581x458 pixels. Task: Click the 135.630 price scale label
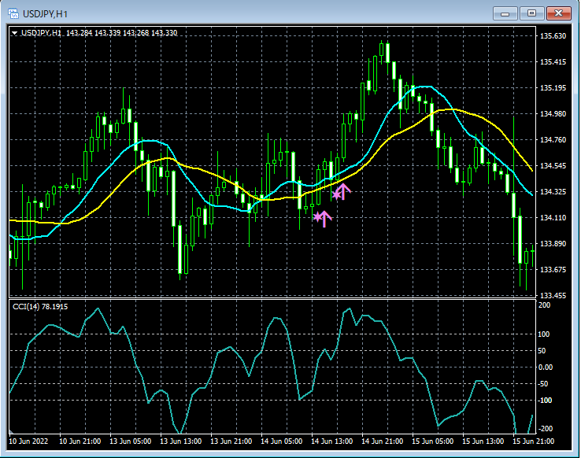coord(553,36)
